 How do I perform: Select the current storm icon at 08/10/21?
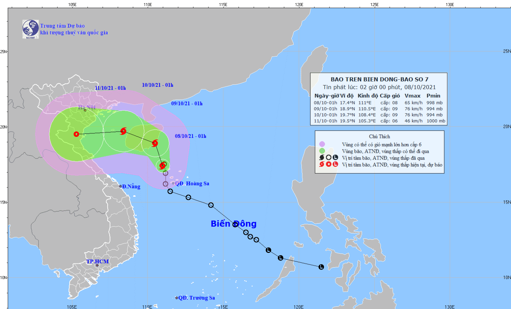162,166
